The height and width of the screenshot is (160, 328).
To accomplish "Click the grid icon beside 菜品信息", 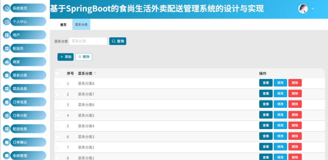I will 7,89.
